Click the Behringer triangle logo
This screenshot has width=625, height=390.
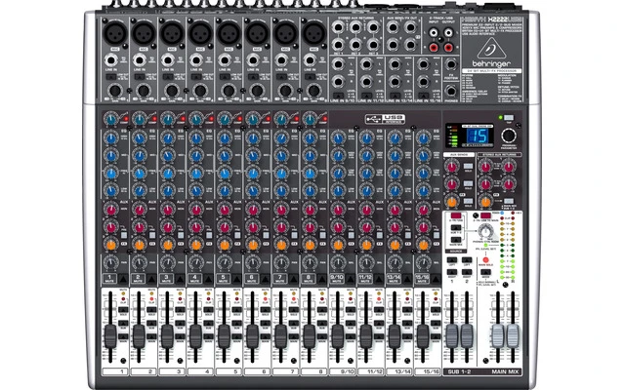pyautogui.click(x=491, y=49)
